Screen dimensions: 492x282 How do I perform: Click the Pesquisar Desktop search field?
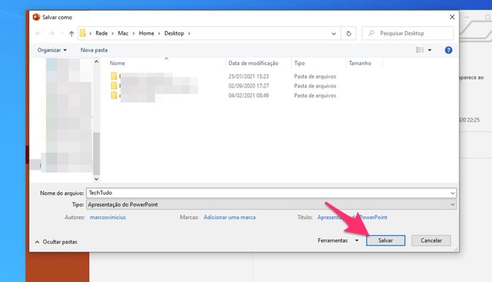click(407, 33)
